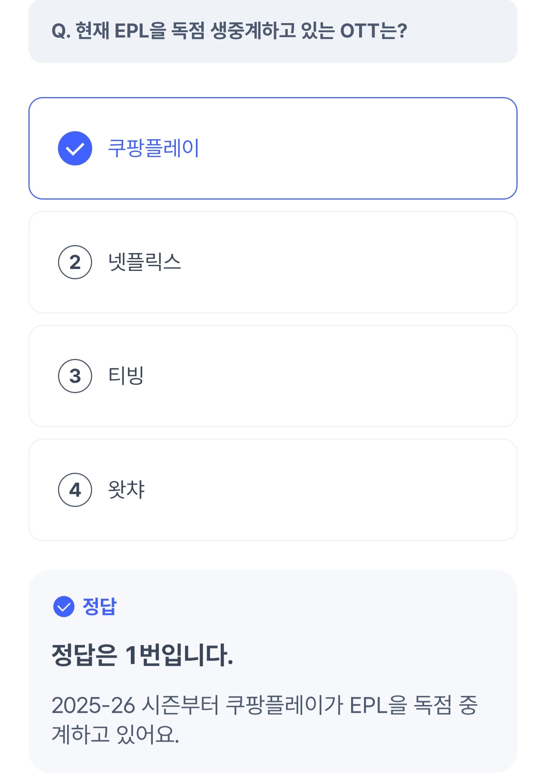
Task: Click the blue checkmark icon beside 쿠팡플레이
Action: pyautogui.click(x=75, y=148)
